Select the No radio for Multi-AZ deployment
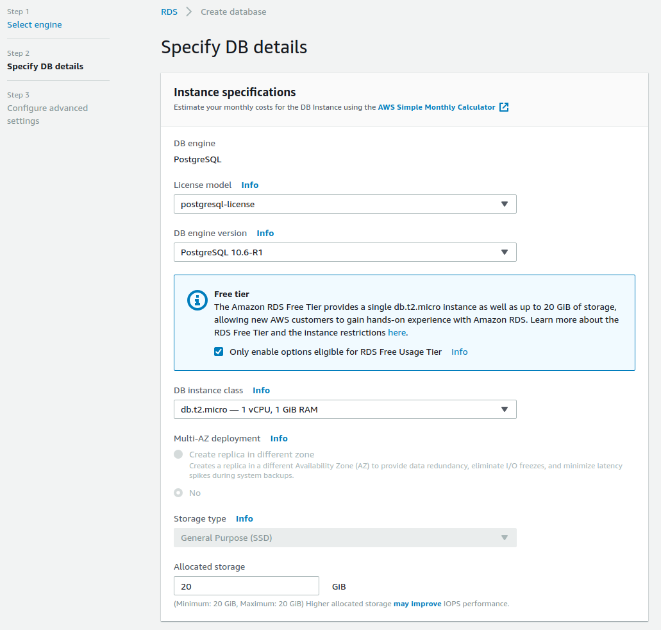Viewport: 661px width, 630px height. [178, 493]
